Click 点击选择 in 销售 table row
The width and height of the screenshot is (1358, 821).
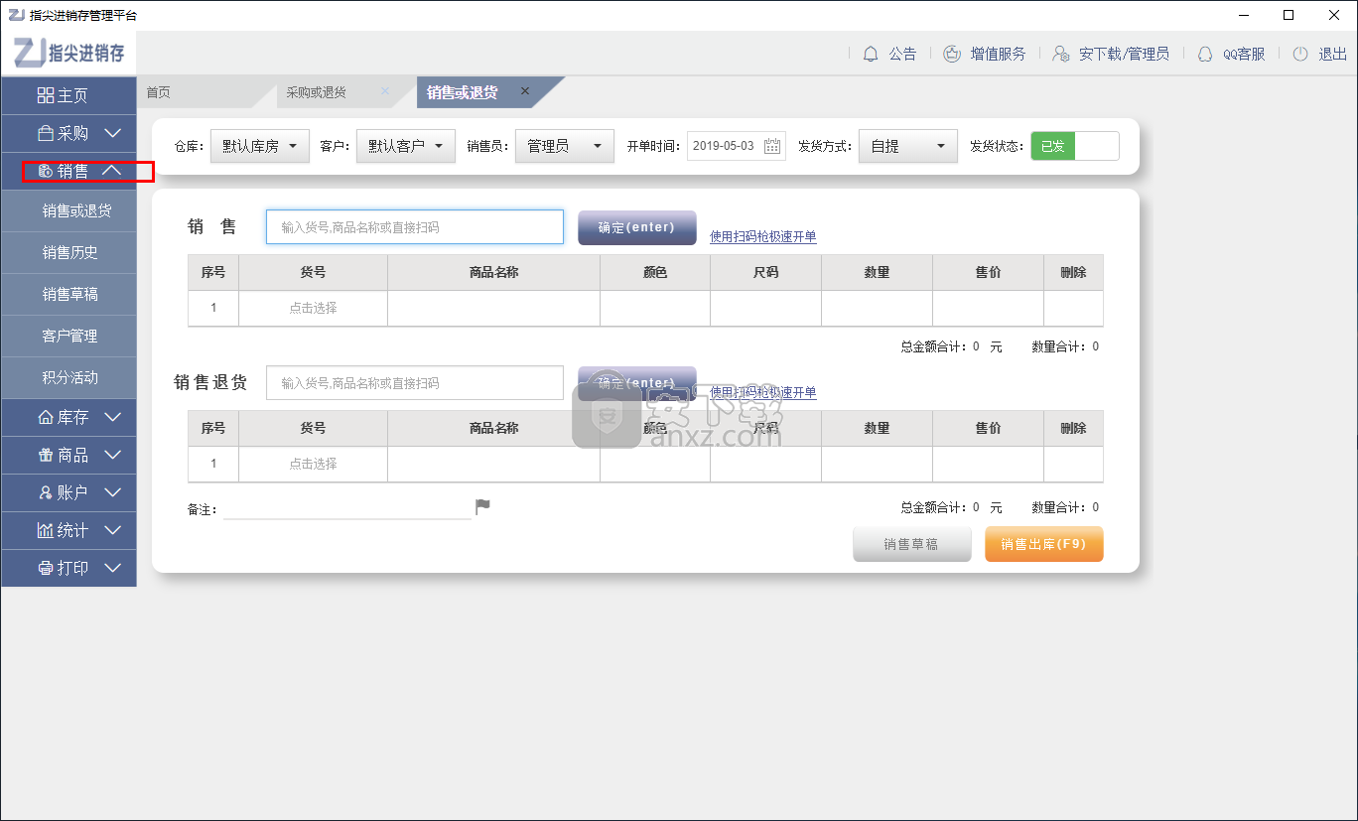point(313,308)
